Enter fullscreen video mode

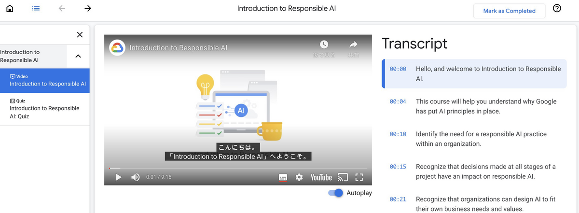pos(359,177)
